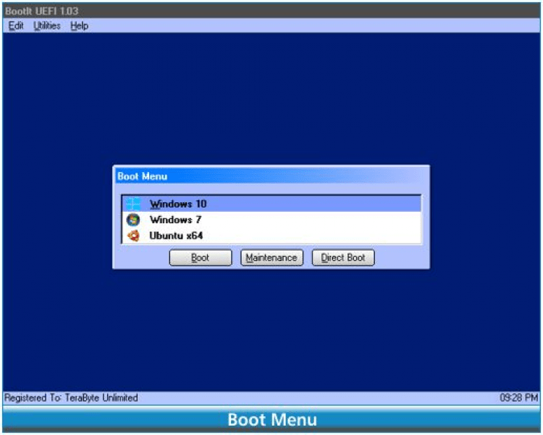The height and width of the screenshot is (435, 543).
Task: Click the Boot Menu dialog title bar
Action: coord(271,176)
